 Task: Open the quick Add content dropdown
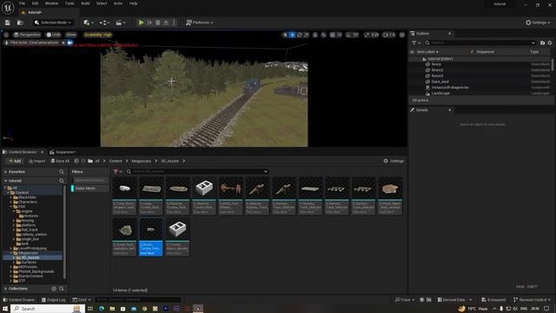(89, 23)
